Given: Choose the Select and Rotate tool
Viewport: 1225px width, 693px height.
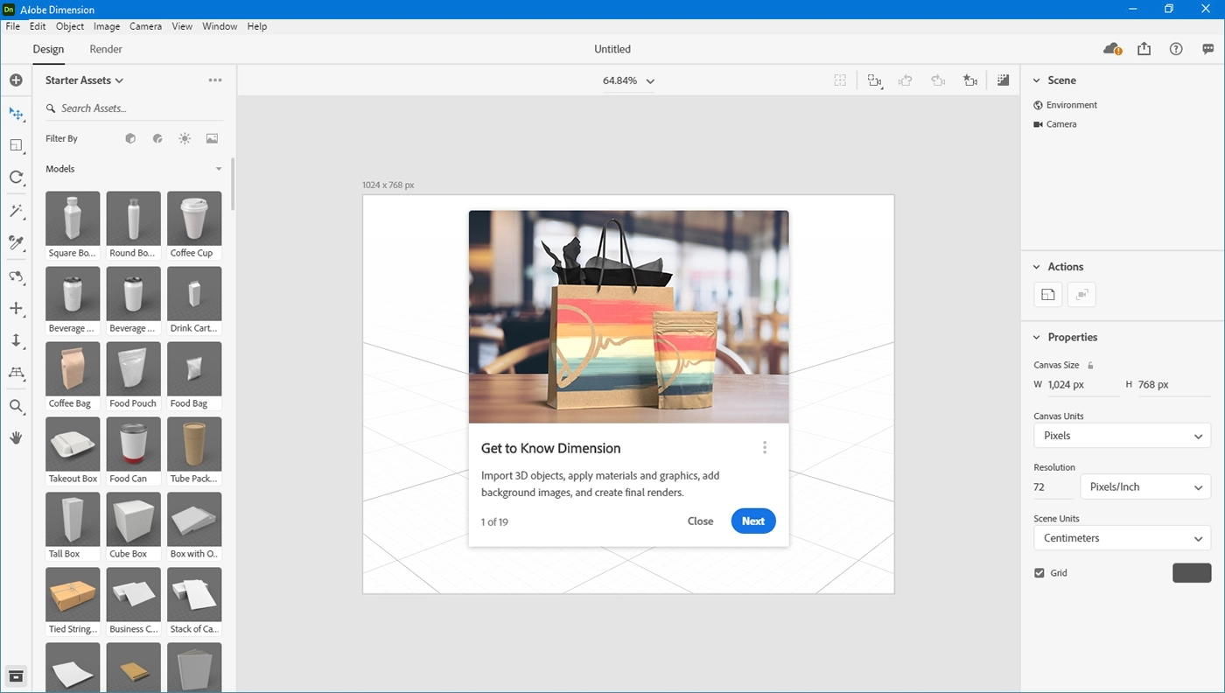Looking at the screenshot, I should coord(16,178).
